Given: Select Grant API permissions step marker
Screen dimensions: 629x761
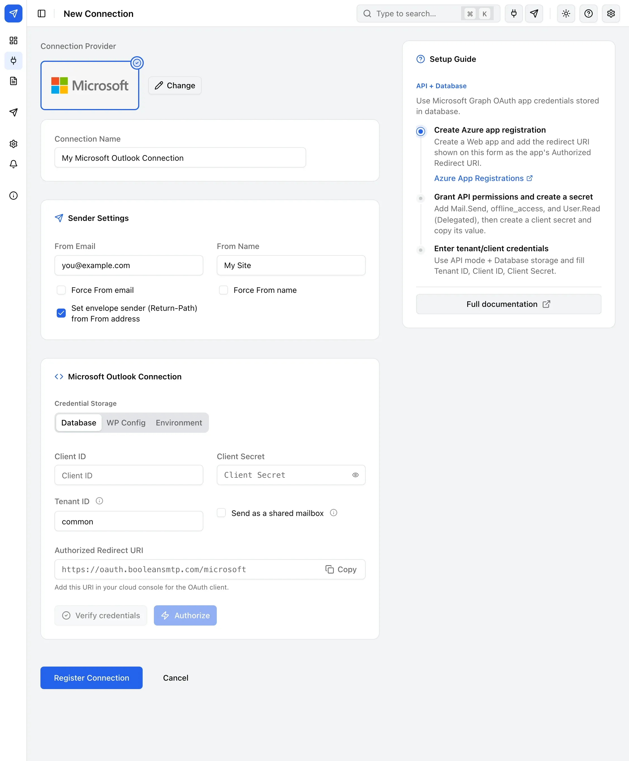Looking at the screenshot, I should (420, 198).
